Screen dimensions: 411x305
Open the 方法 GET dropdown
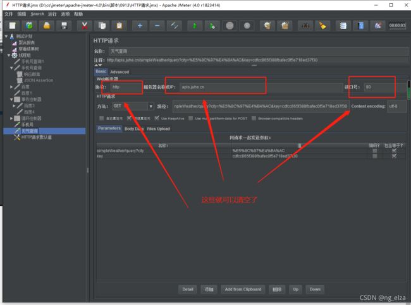coord(150,106)
